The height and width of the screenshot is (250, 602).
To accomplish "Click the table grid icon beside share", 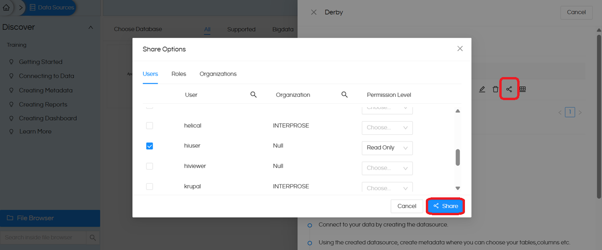I will click(x=522, y=89).
